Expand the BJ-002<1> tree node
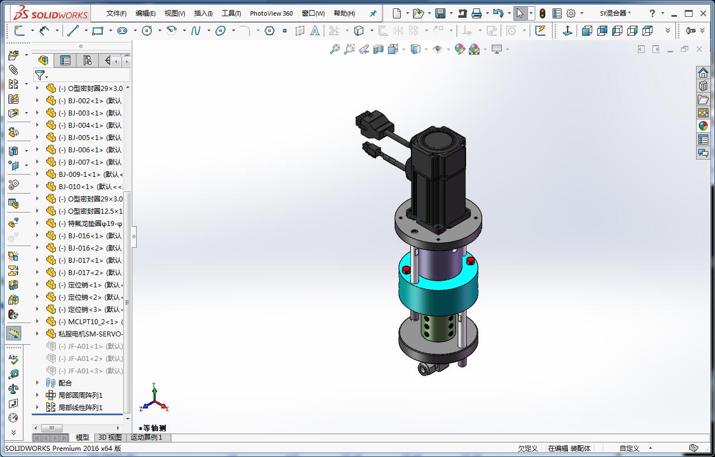This screenshot has height=457, width=715. 37,100
